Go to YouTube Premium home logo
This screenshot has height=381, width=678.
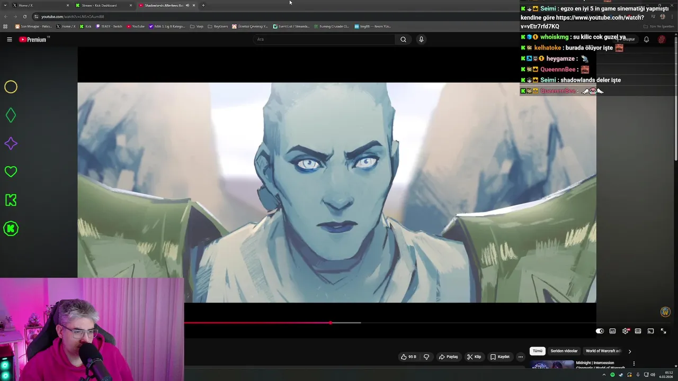33,39
